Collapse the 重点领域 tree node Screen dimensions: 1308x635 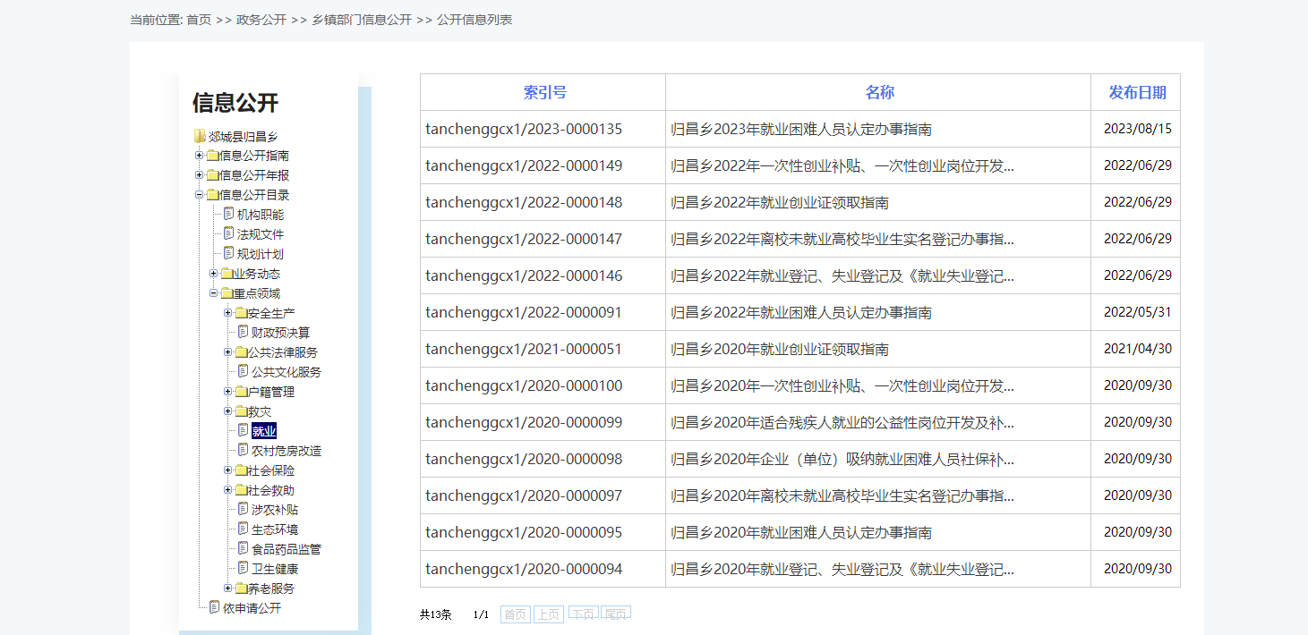213,293
